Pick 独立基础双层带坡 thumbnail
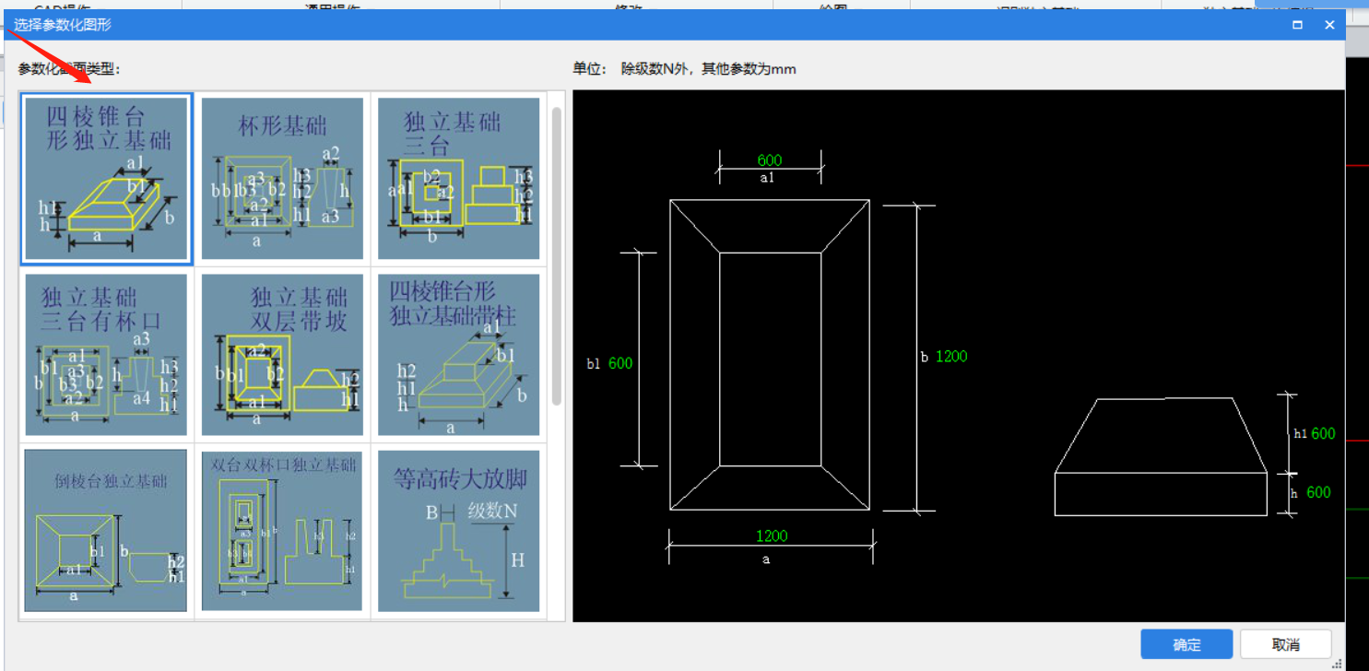This screenshot has height=671, width=1369. click(282, 355)
